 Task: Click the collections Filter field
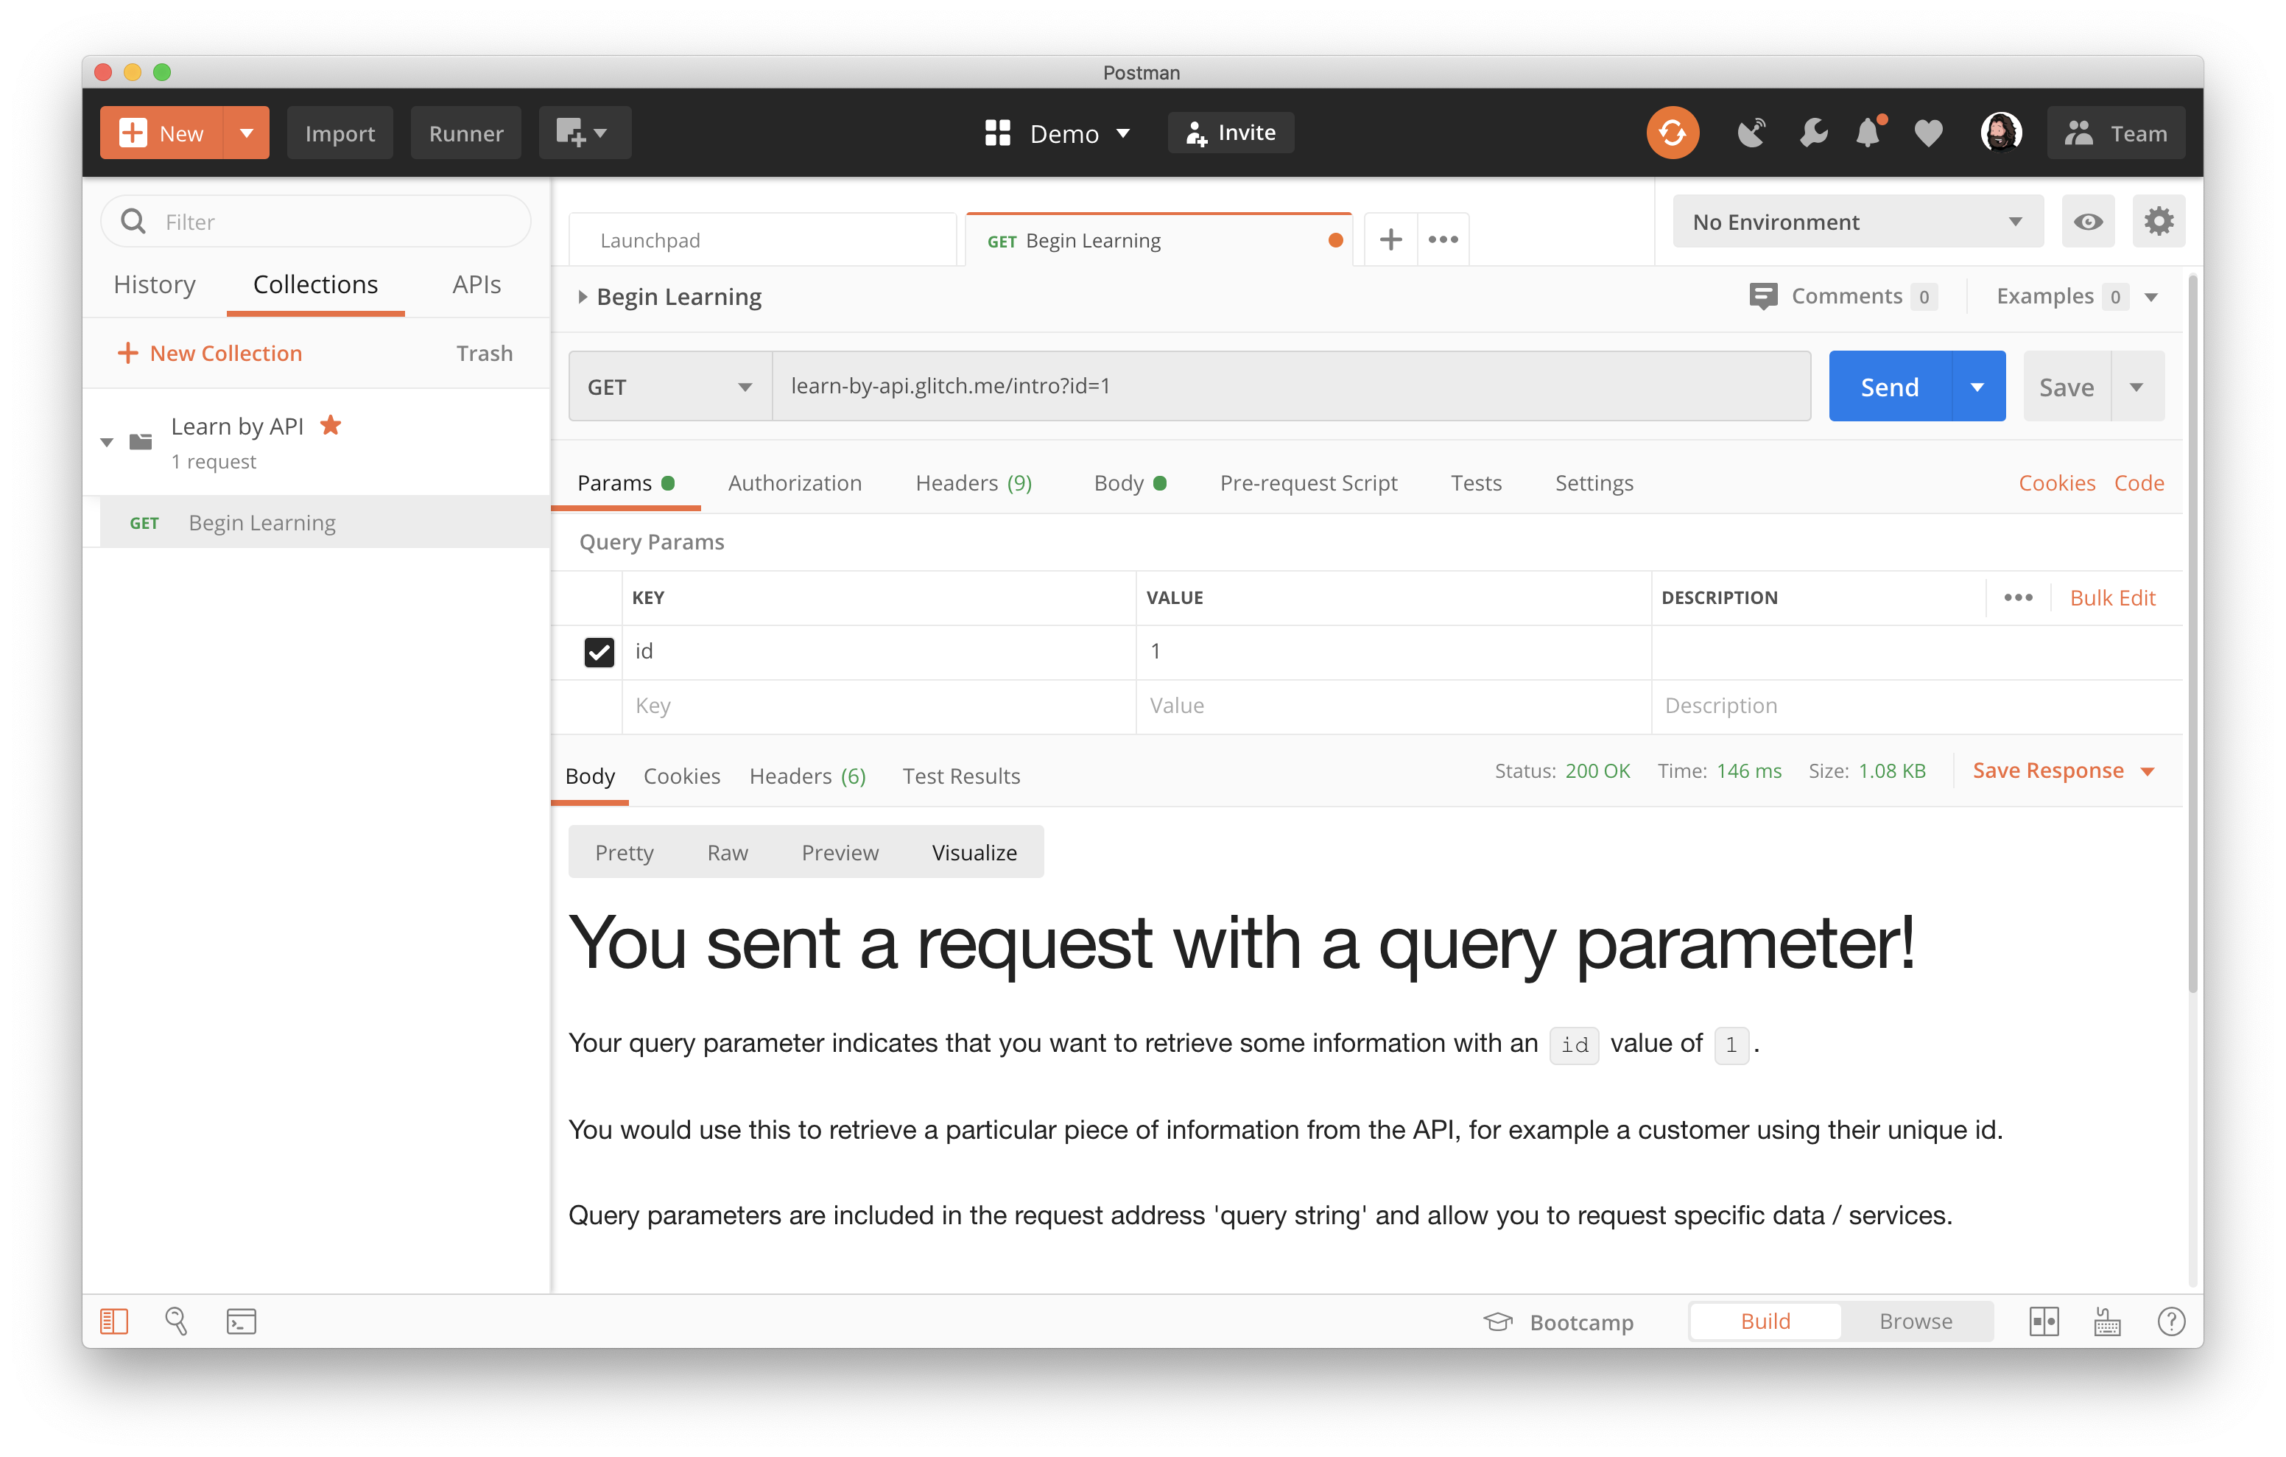tap(315, 221)
